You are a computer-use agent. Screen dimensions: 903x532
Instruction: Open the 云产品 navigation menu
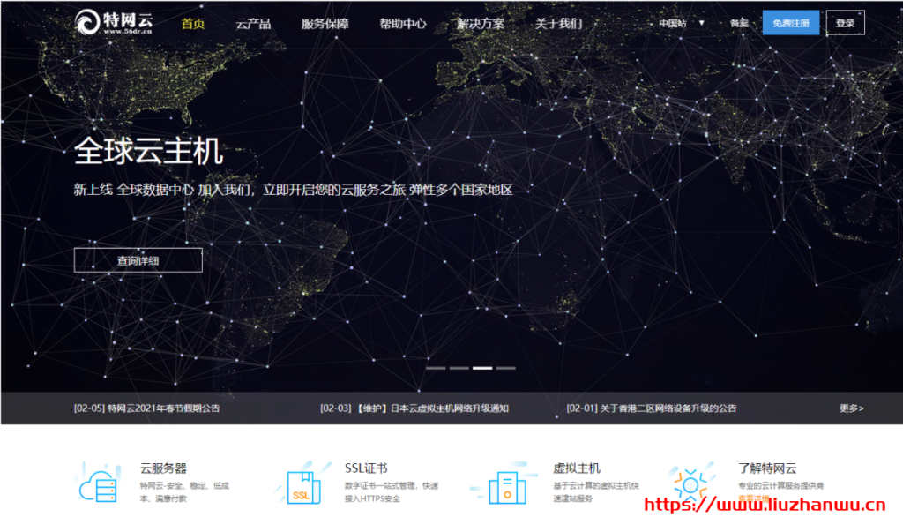254,24
